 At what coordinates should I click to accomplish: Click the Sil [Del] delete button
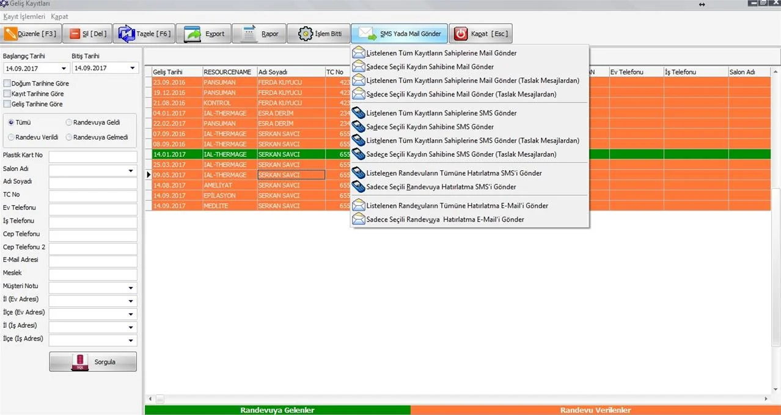[87, 34]
